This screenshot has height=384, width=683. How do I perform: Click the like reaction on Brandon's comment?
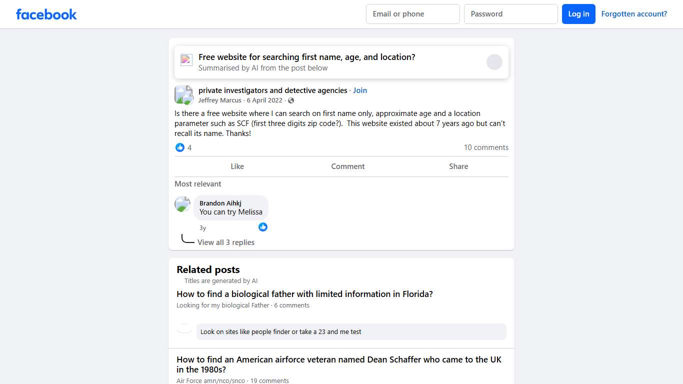point(263,227)
